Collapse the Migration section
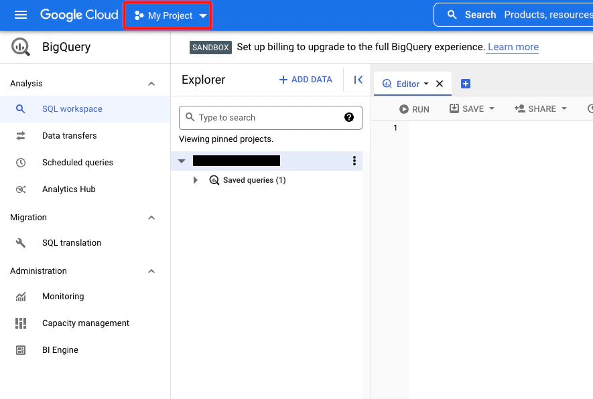The width and height of the screenshot is (593, 399). click(x=151, y=218)
